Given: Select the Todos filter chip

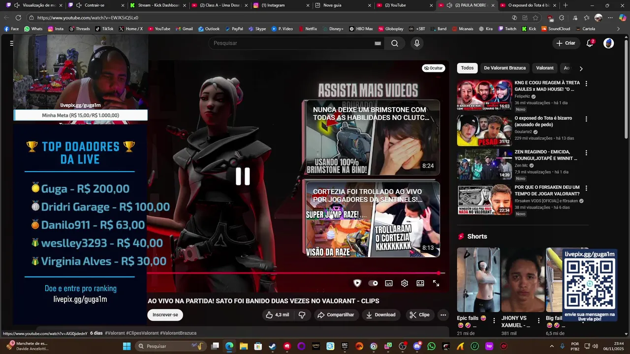Looking at the screenshot, I should (x=467, y=68).
